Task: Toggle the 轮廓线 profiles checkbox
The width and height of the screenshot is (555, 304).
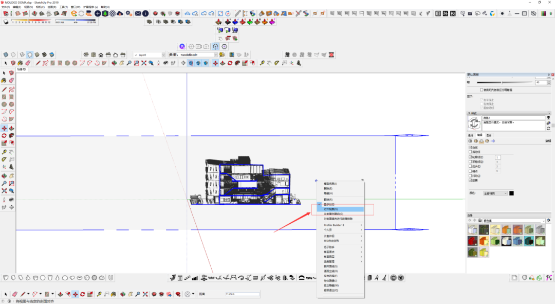Action: [470, 157]
